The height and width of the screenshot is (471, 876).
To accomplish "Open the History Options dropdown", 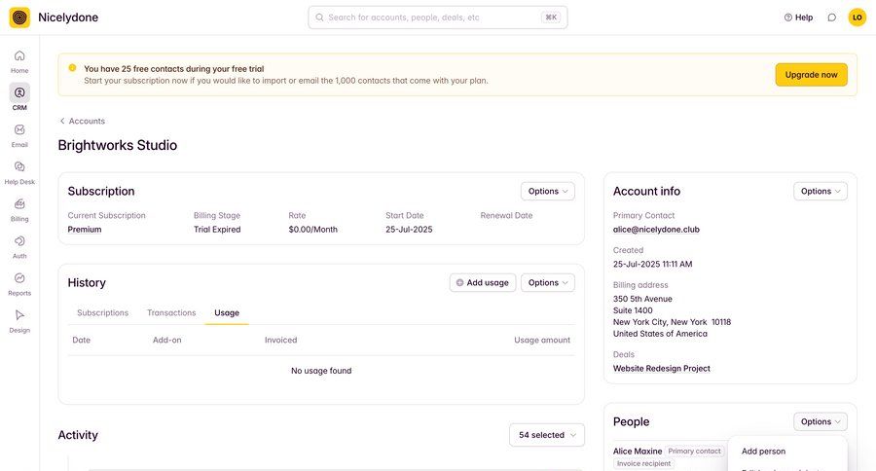I will coord(547,283).
